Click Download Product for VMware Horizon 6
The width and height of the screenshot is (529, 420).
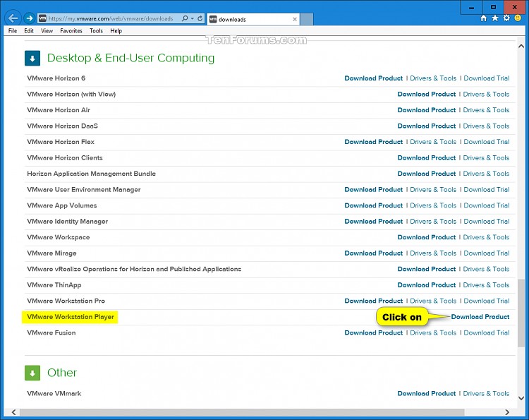[x=373, y=78]
